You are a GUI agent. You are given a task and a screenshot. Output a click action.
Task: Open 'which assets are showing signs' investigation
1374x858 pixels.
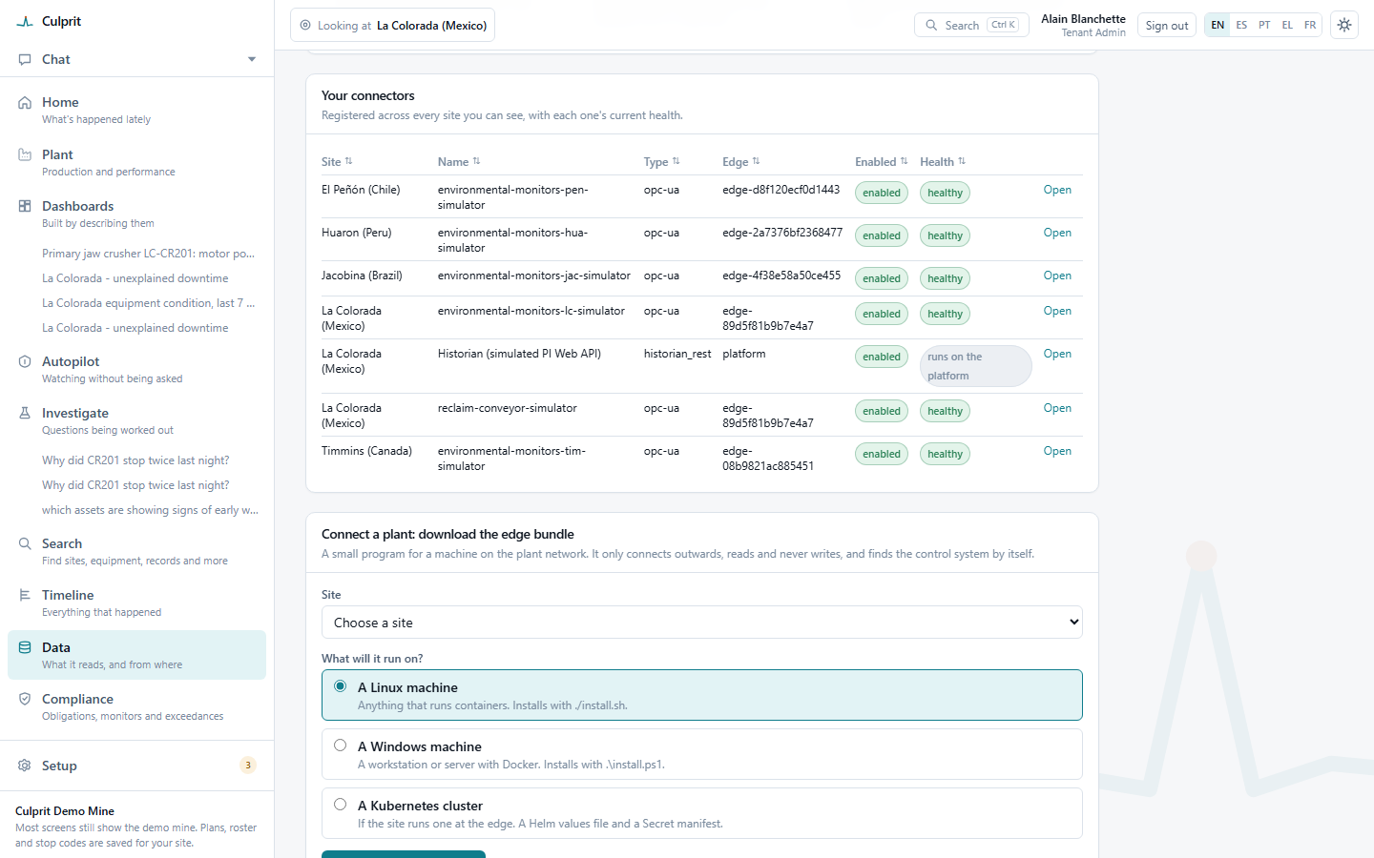(150, 510)
